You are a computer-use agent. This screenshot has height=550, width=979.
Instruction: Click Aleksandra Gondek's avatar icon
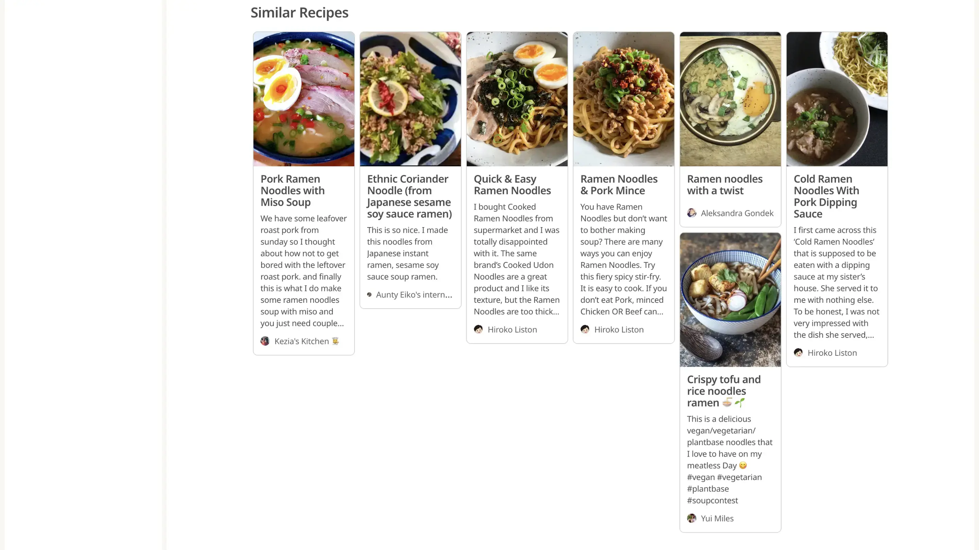[x=692, y=213]
